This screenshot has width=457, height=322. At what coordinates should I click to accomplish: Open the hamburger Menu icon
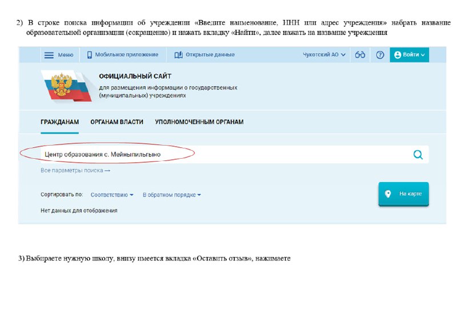[49, 55]
